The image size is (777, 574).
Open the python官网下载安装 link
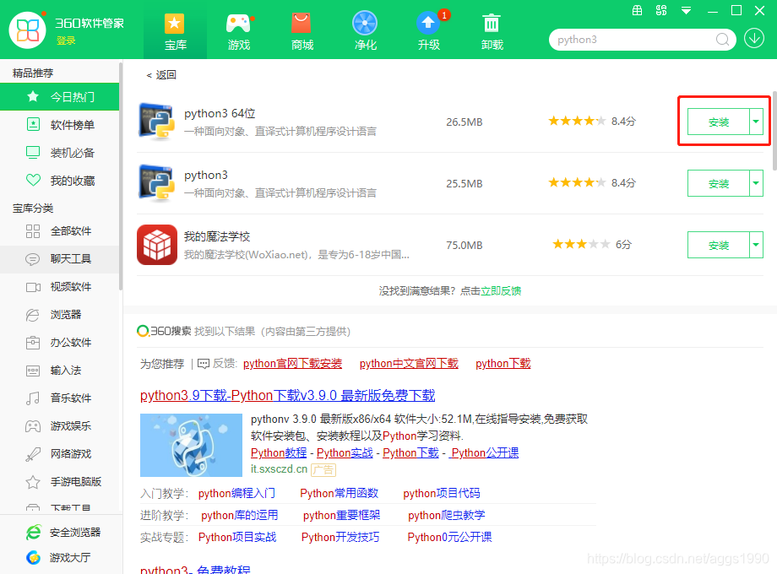[292, 364]
